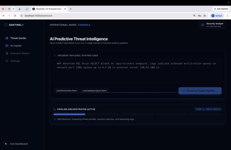
Task: Click the Stage 1: Threat Profile badge
Action: click(208, 109)
